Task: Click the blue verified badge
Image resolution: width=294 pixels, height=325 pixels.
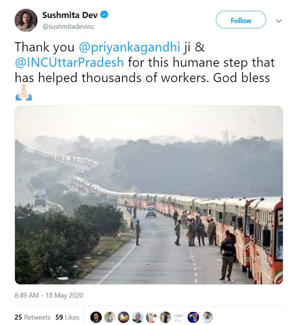Action: coord(104,15)
